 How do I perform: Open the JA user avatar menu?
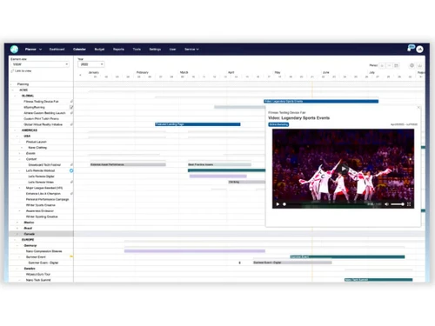pos(419,50)
